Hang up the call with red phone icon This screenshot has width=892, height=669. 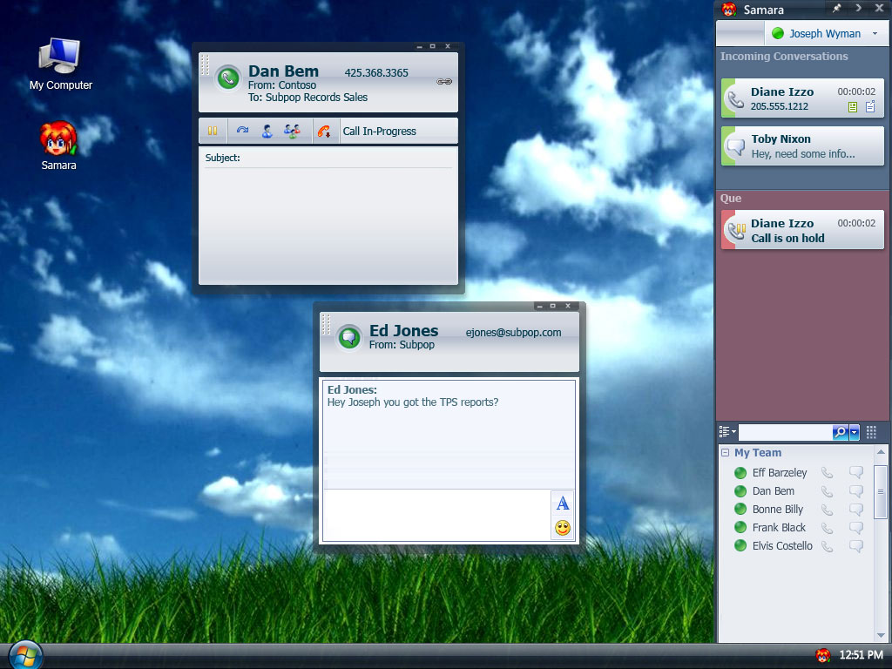324,132
